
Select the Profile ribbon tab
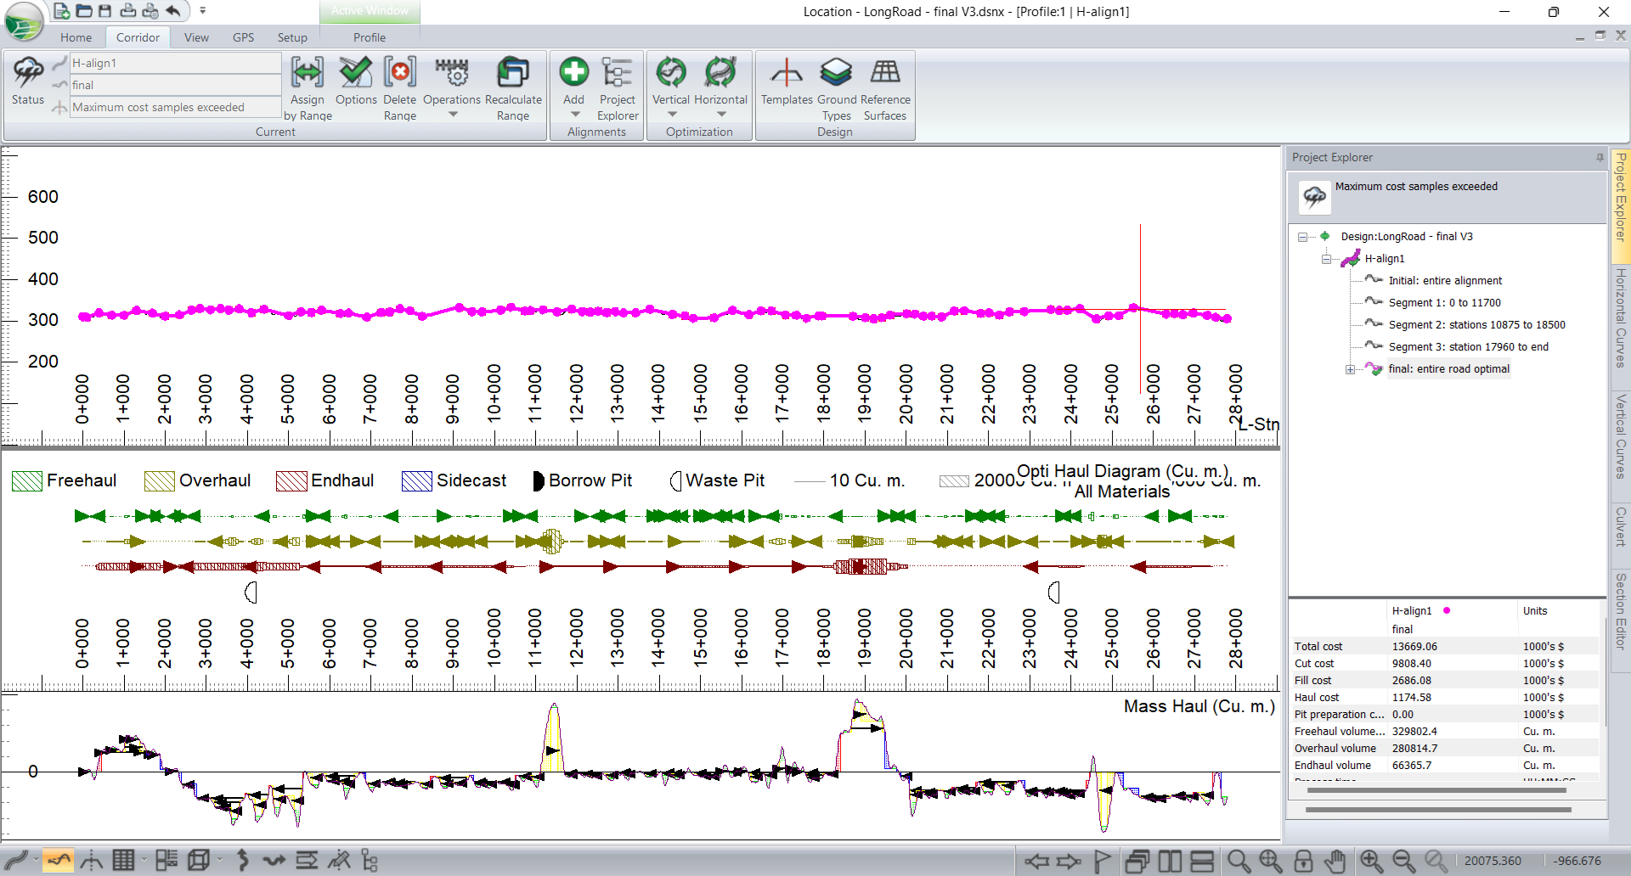(370, 37)
